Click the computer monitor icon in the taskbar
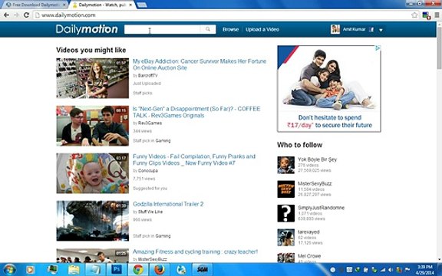The image size is (442, 276). [52, 270]
